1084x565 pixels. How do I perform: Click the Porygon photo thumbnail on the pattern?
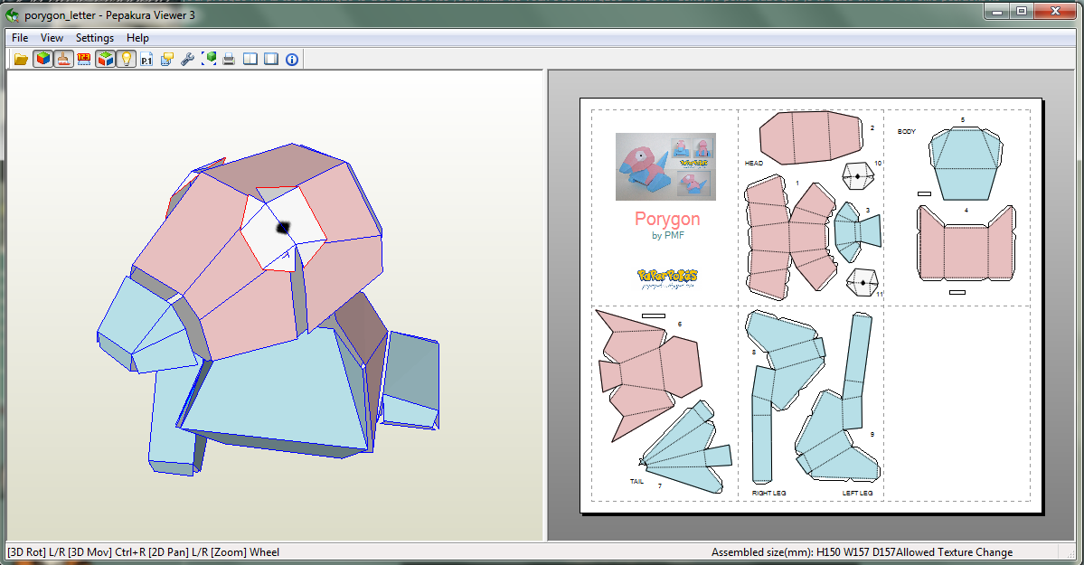tap(665, 166)
